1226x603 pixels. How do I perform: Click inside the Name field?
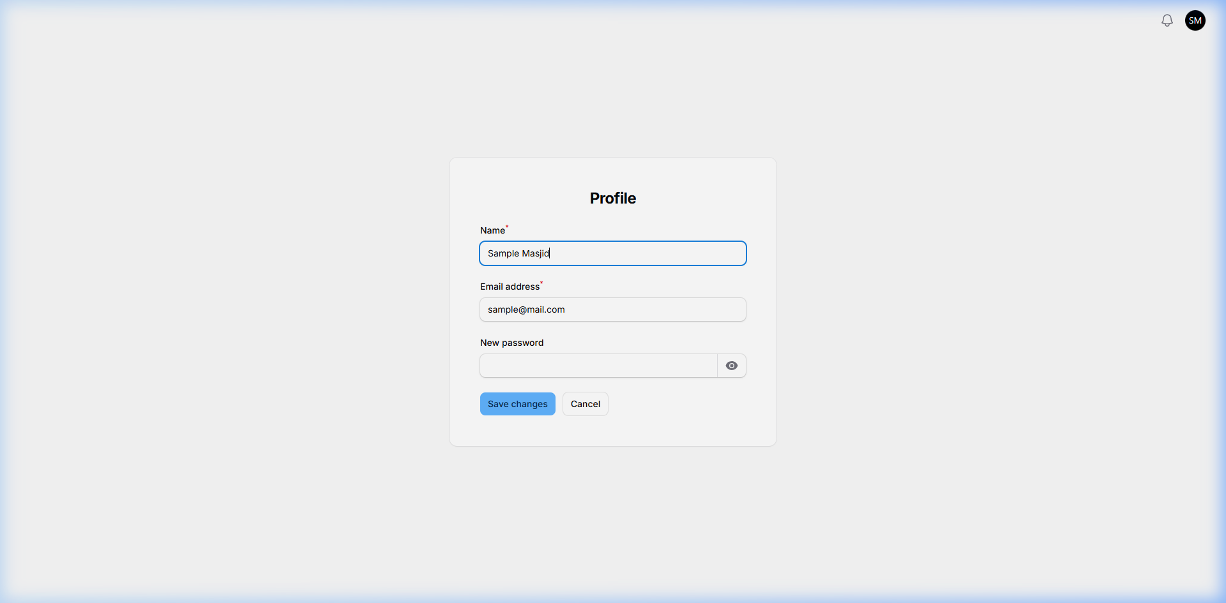click(x=612, y=253)
